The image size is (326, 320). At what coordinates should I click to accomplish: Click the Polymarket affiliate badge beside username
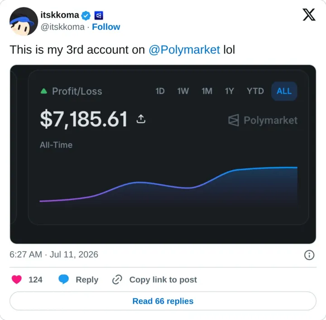pos(99,15)
